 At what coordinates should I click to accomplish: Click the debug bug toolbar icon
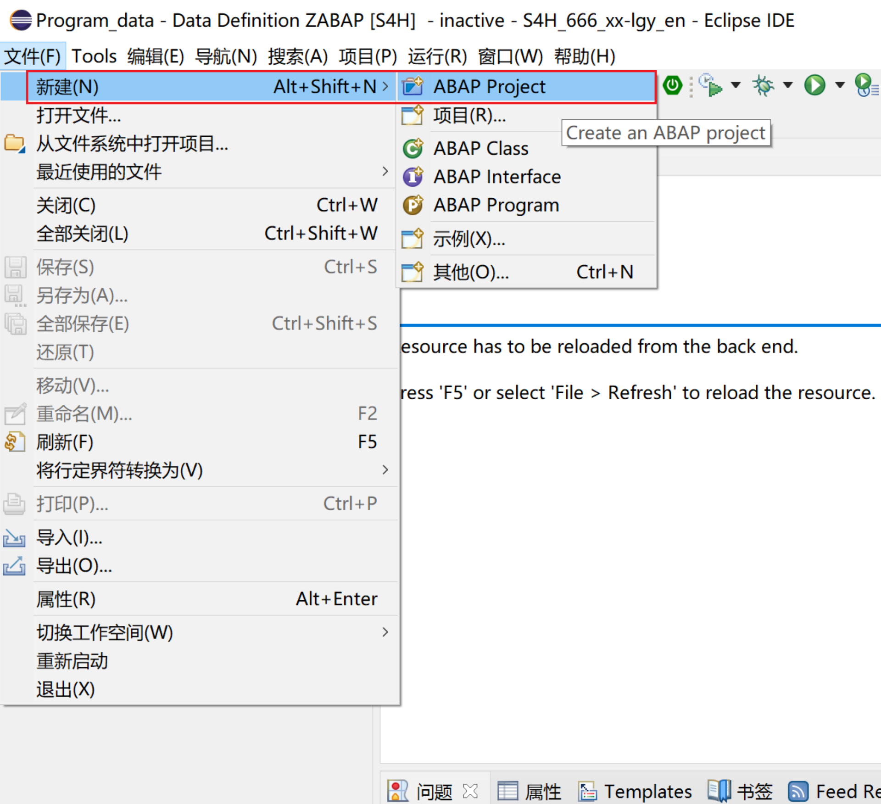[x=763, y=86]
